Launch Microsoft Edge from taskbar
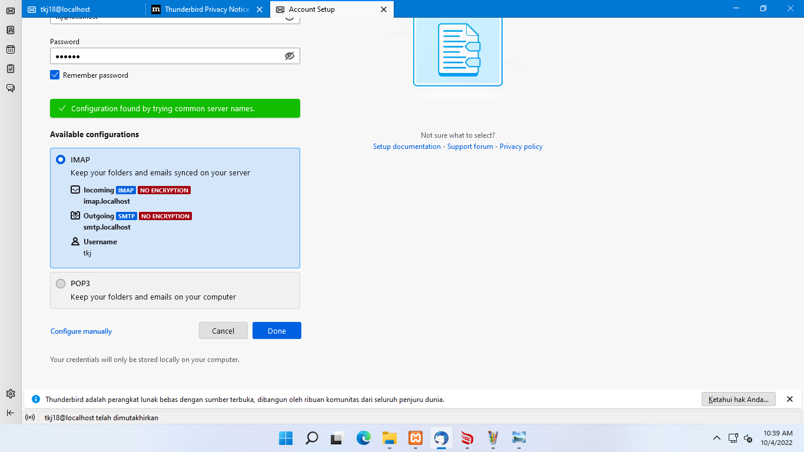The height and width of the screenshot is (452, 804). [363, 438]
